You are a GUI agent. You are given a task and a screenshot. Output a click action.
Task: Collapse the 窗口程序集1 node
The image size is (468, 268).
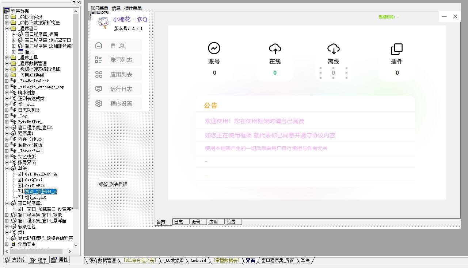pyautogui.click(x=7, y=203)
